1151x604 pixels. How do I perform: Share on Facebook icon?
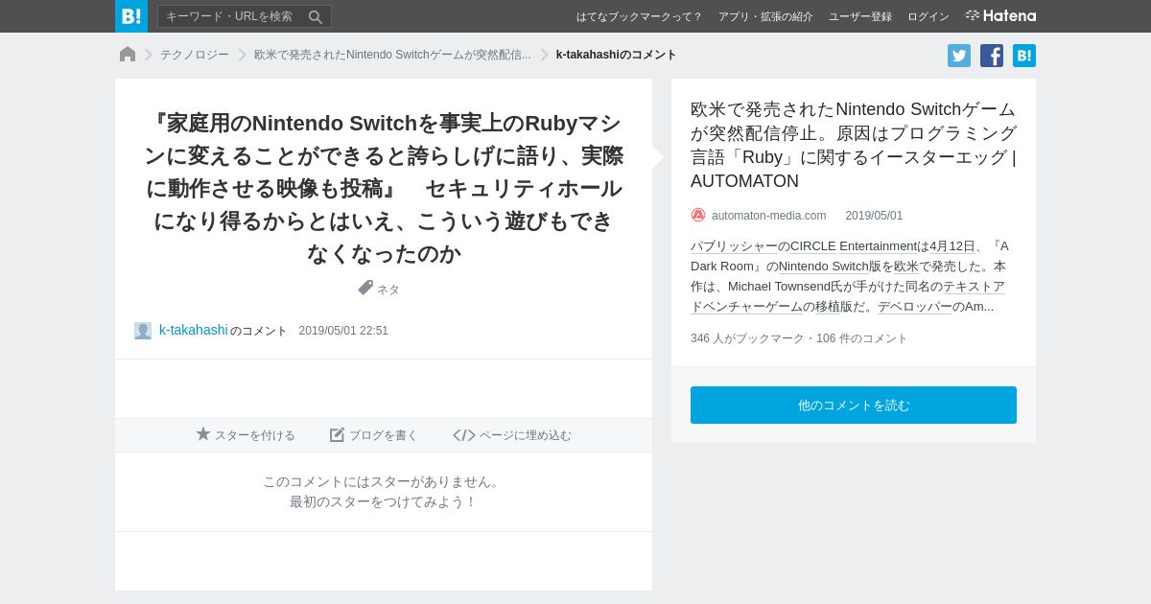tap(992, 56)
